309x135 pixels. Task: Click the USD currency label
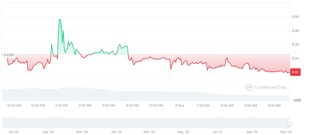297,100
